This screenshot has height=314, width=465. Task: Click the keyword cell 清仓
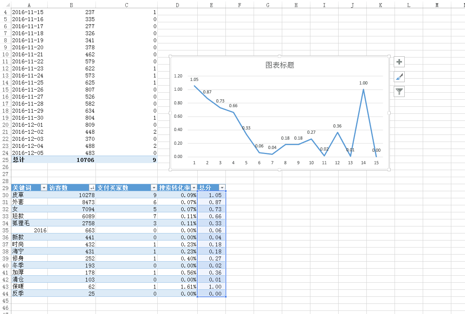click(29, 279)
